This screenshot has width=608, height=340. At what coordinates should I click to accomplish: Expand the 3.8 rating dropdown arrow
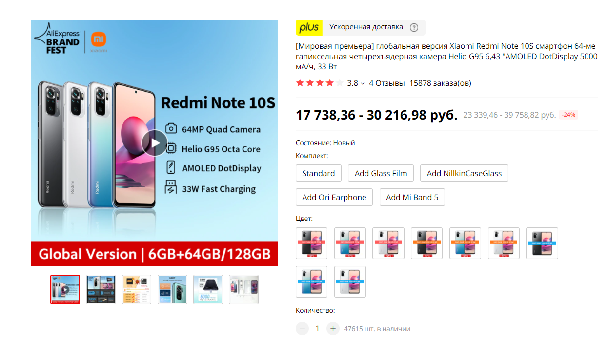click(363, 83)
